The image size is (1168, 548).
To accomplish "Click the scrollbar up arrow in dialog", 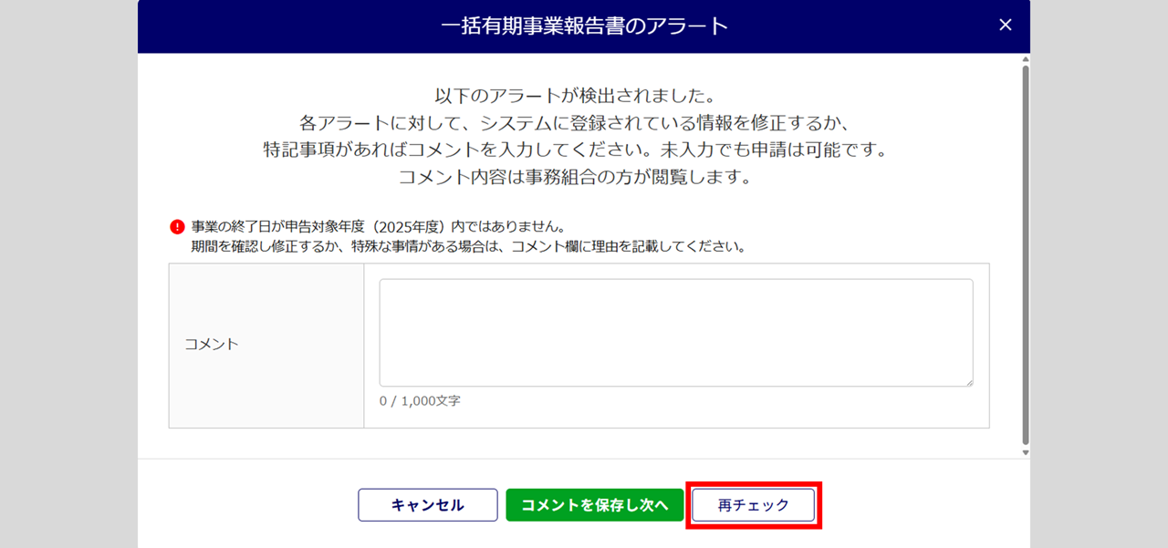I will tap(1025, 58).
